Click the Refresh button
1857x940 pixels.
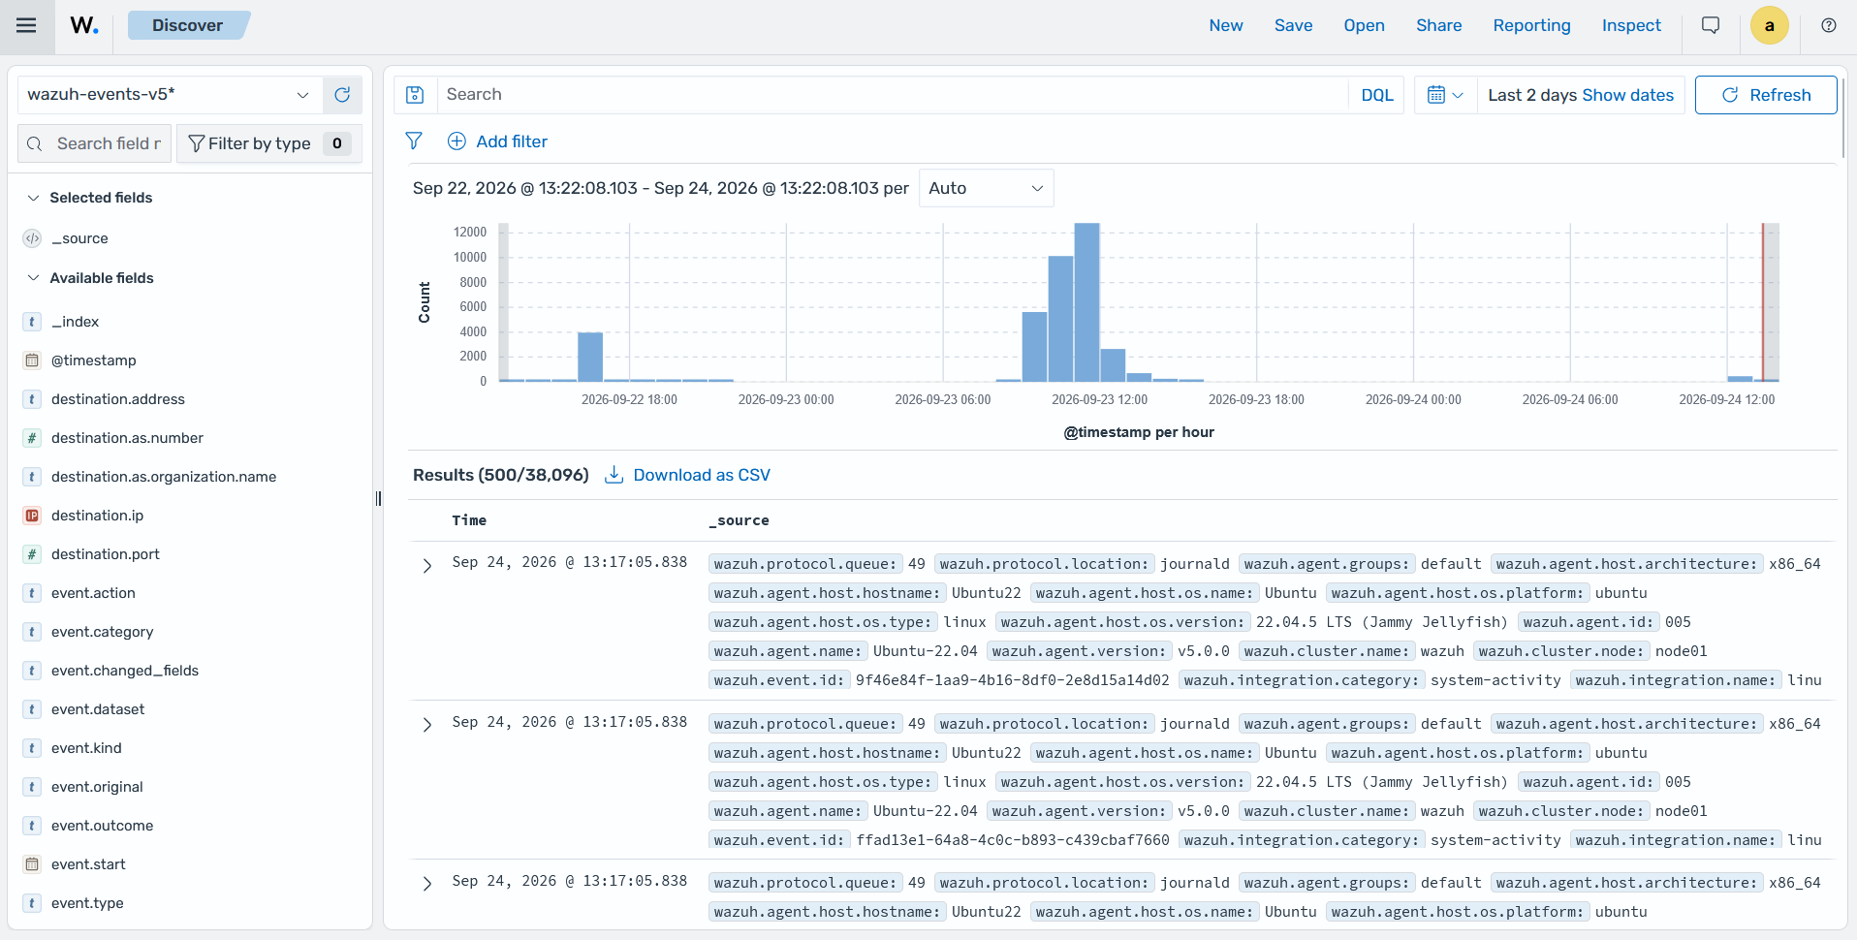click(x=1766, y=95)
